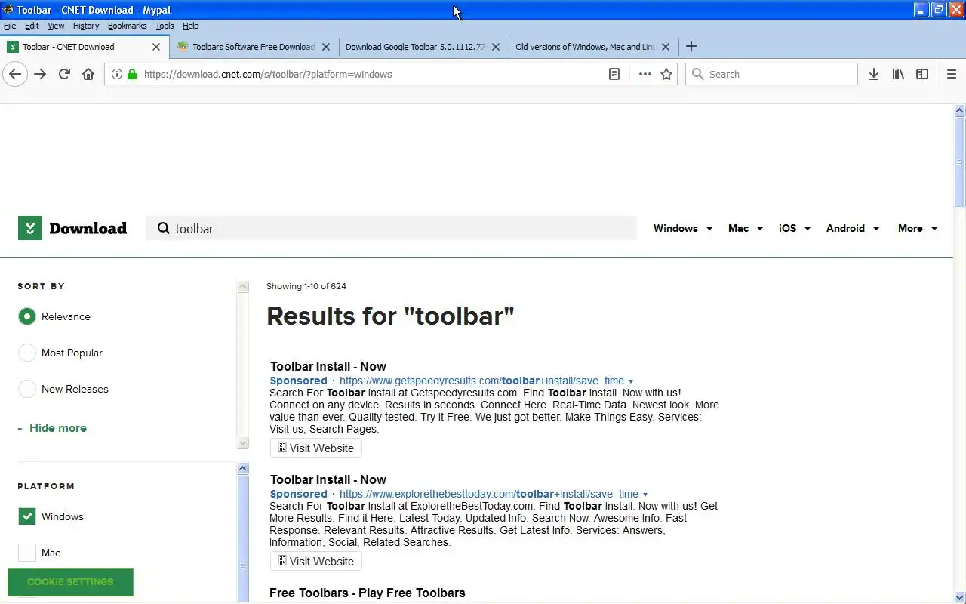Open the library bookshelf icon
Image resolution: width=966 pixels, height=604 pixels.
(x=898, y=74)
